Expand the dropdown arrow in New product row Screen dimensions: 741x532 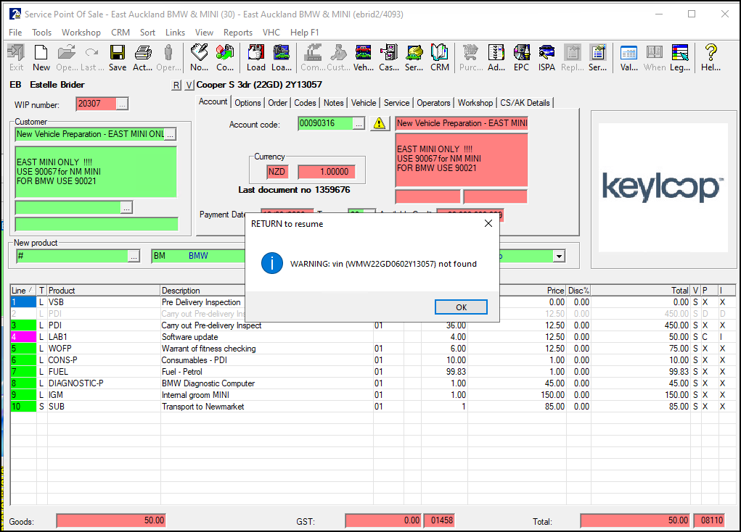point(558,256)
